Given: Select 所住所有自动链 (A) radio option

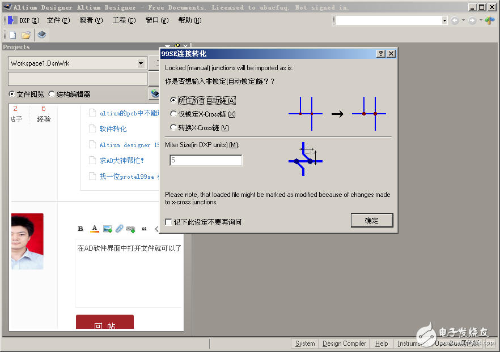Looking at the screenshot, I should [x=173, y=100].
